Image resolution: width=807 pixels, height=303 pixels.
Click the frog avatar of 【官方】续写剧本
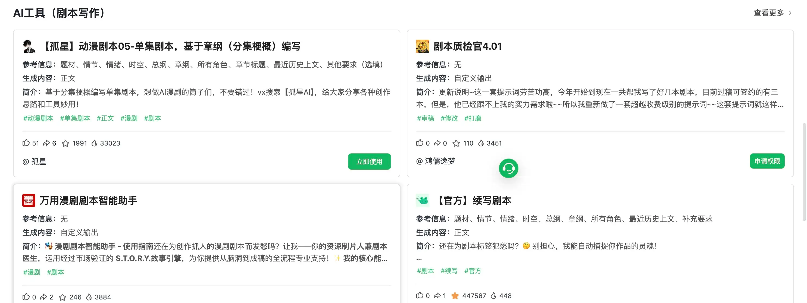[423, 200]
